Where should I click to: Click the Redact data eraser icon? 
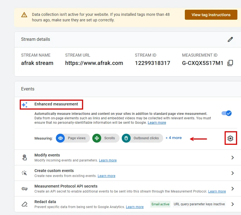pos(25,204)
